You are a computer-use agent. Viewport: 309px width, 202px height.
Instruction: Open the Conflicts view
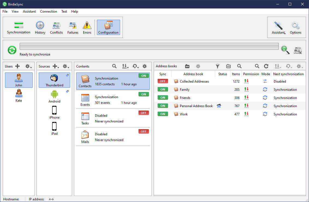click(56, 28)
